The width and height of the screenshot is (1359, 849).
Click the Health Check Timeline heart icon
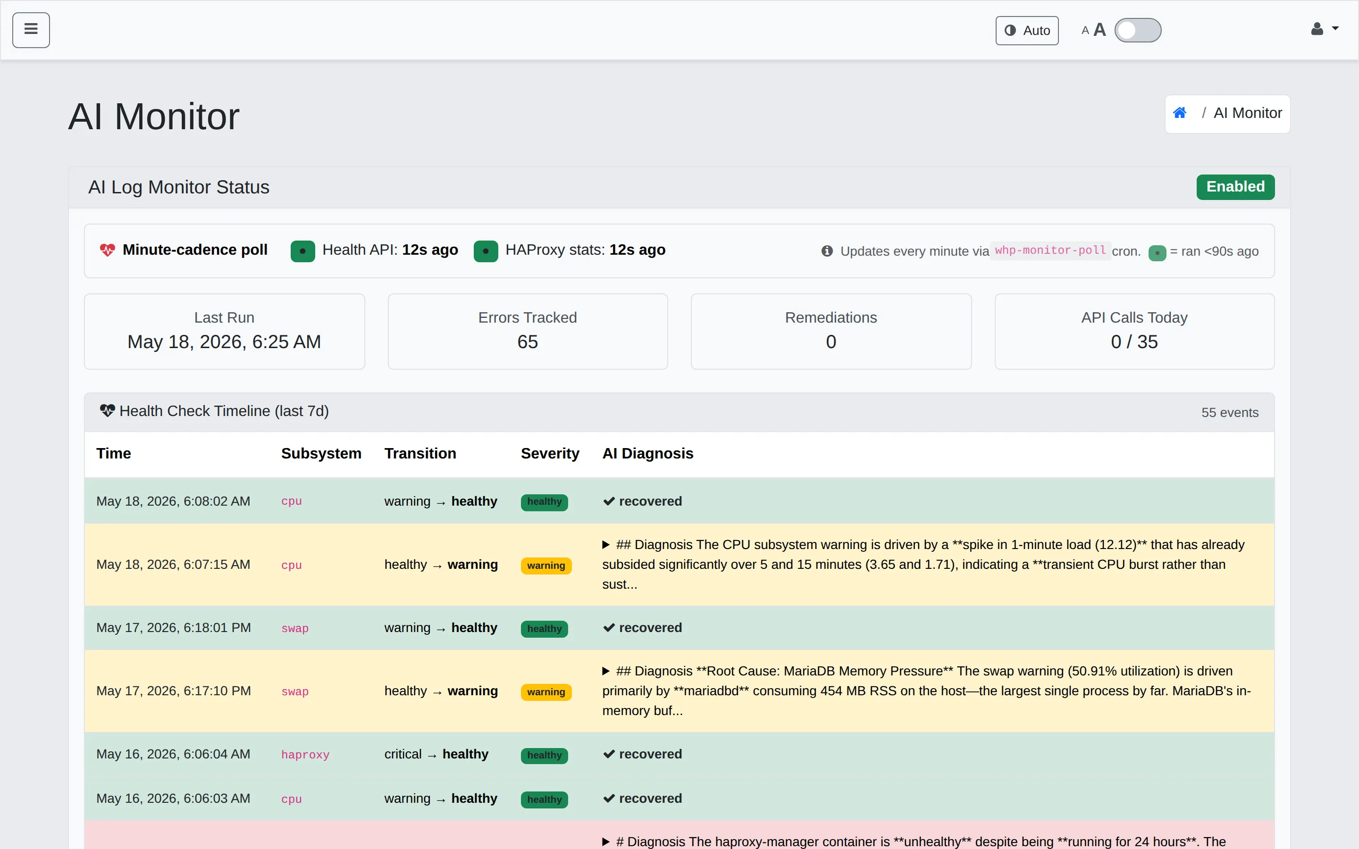tap(107, 411)
